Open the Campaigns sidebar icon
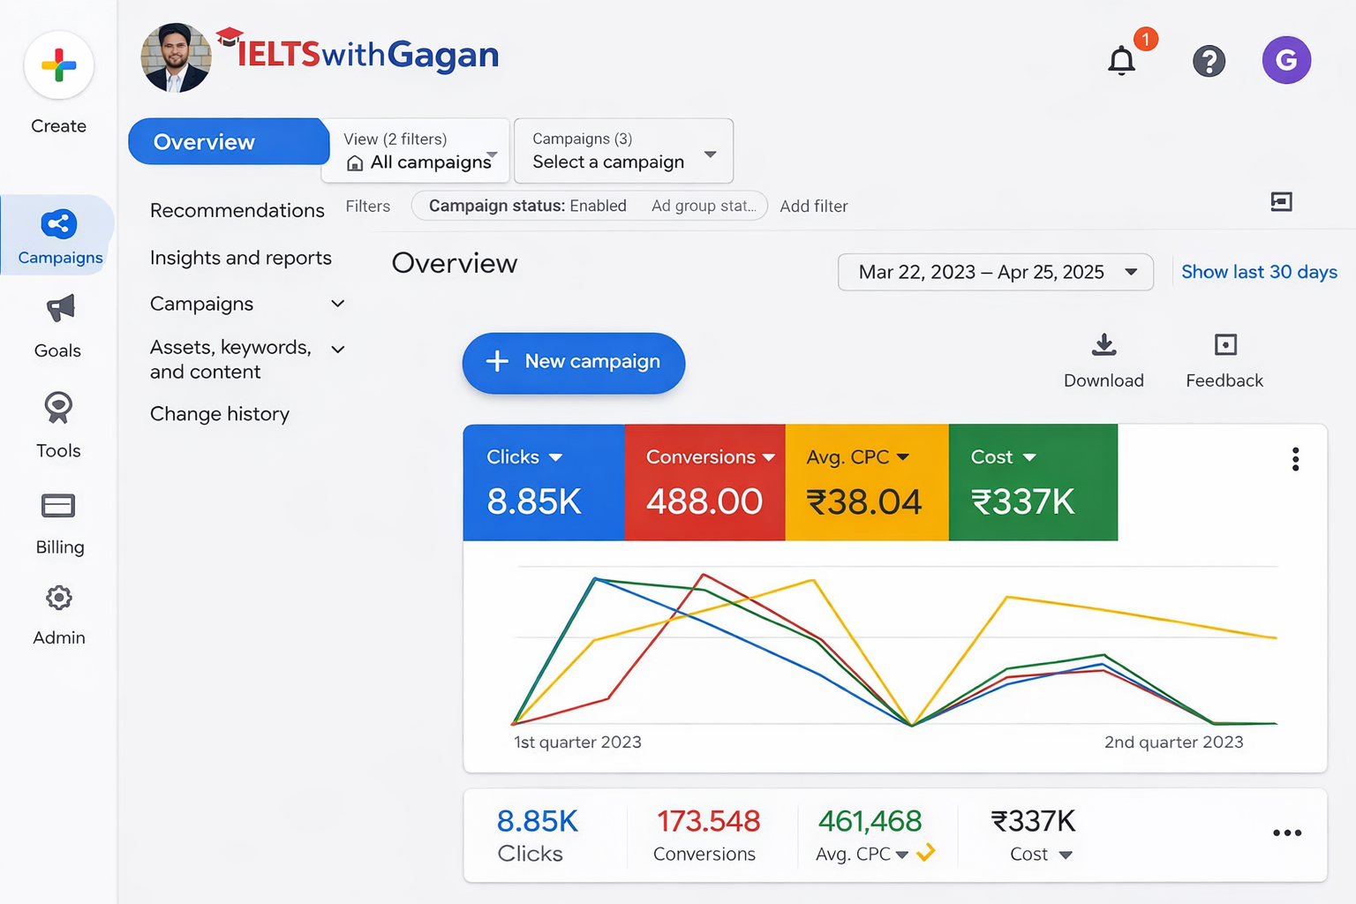1356x904 pixels. [59, 224]
